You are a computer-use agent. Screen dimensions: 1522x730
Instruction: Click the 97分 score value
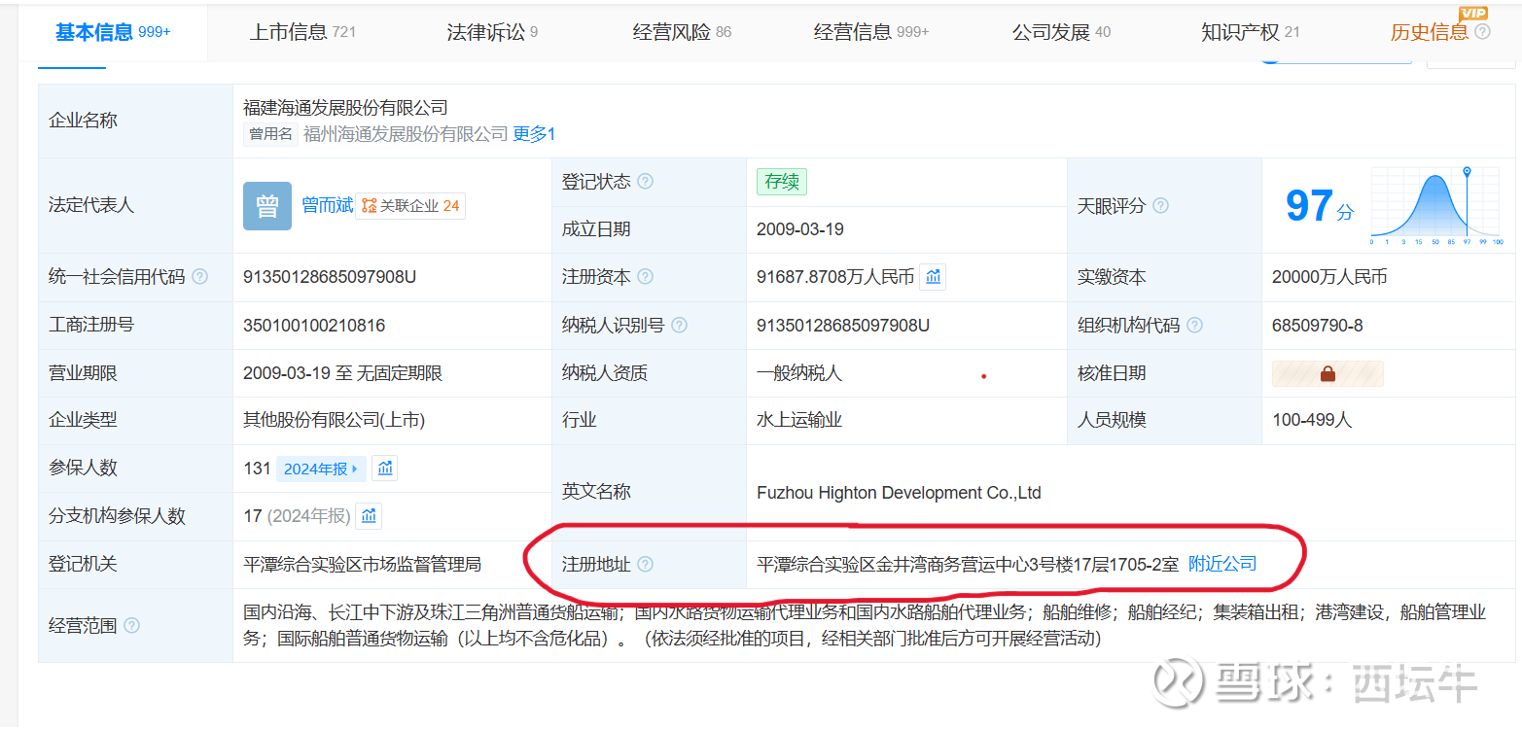1319,206
